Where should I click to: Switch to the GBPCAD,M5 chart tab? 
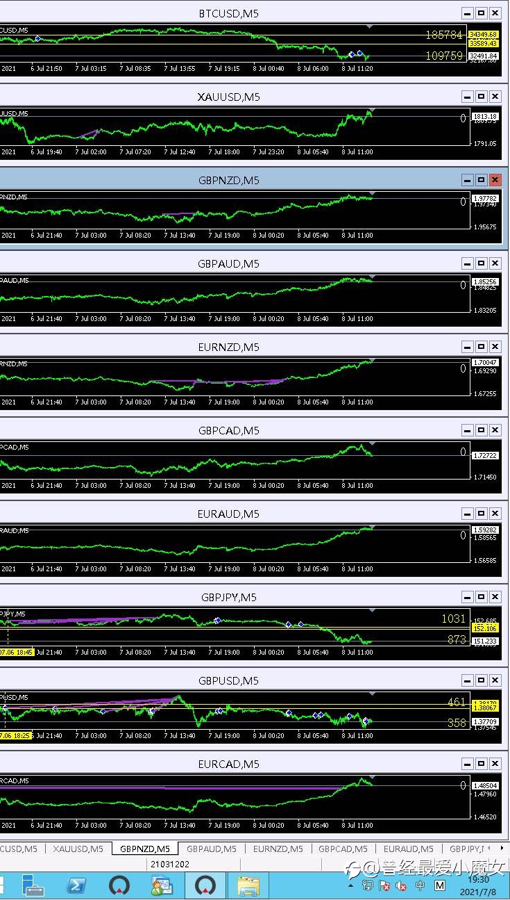point(343,849)
